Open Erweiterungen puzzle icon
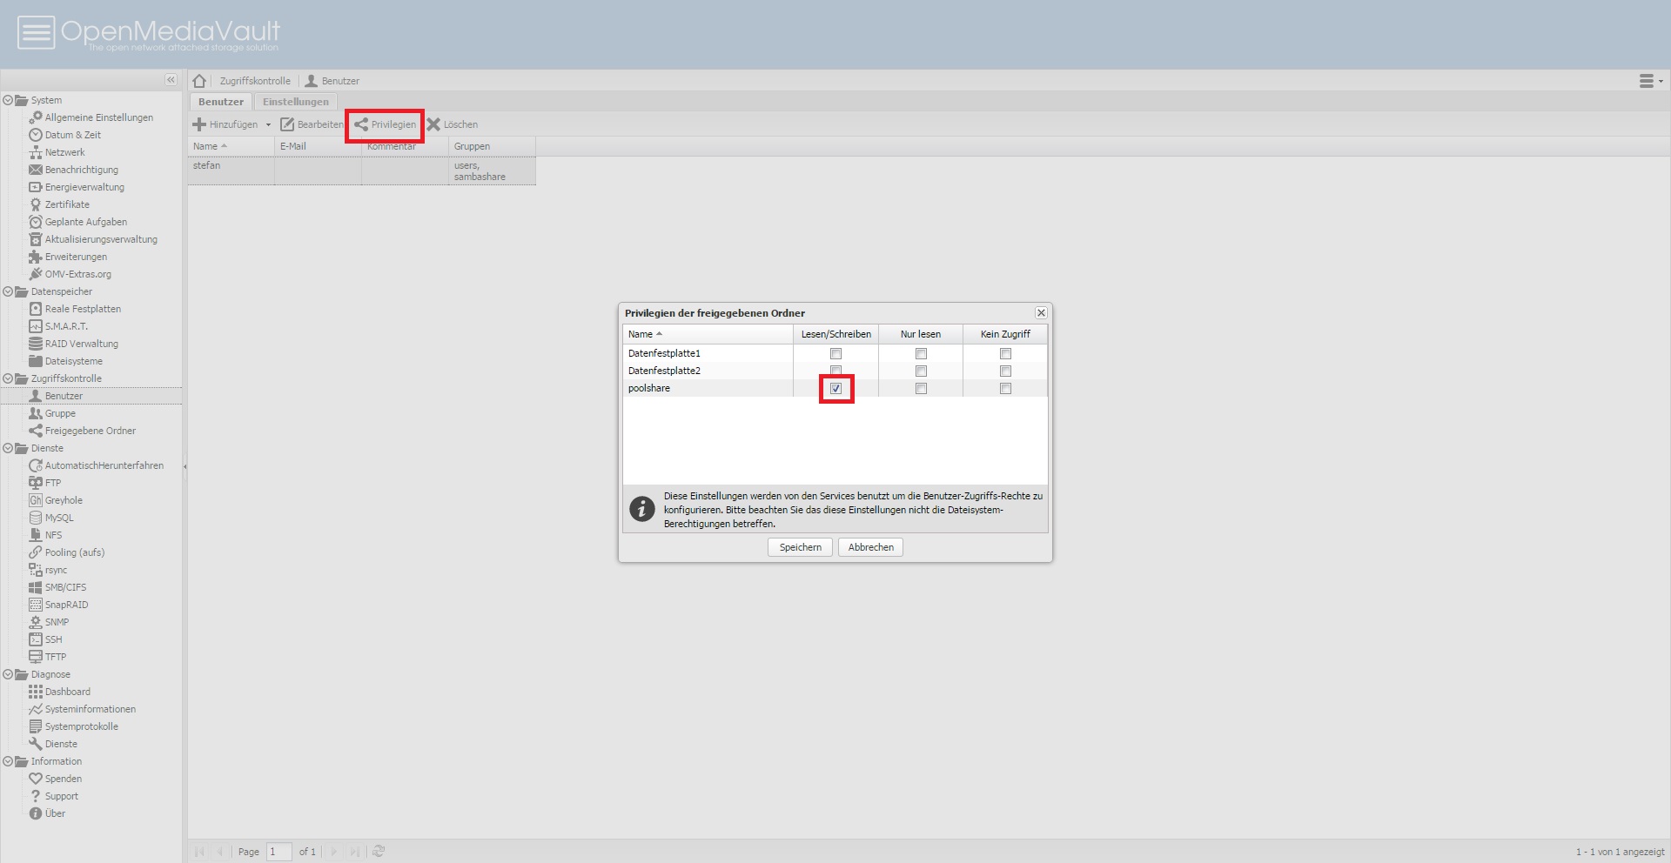 [36, 257]
